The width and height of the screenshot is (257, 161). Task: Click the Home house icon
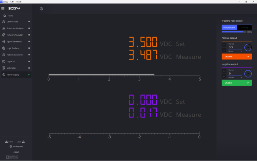click(5, 16)
